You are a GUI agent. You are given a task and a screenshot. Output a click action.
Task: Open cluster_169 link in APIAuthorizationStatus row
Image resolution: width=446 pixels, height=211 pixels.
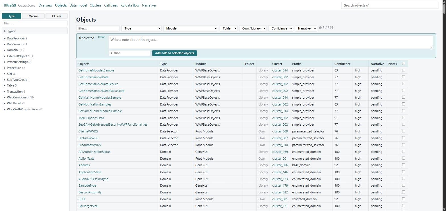tap(280, 152)
